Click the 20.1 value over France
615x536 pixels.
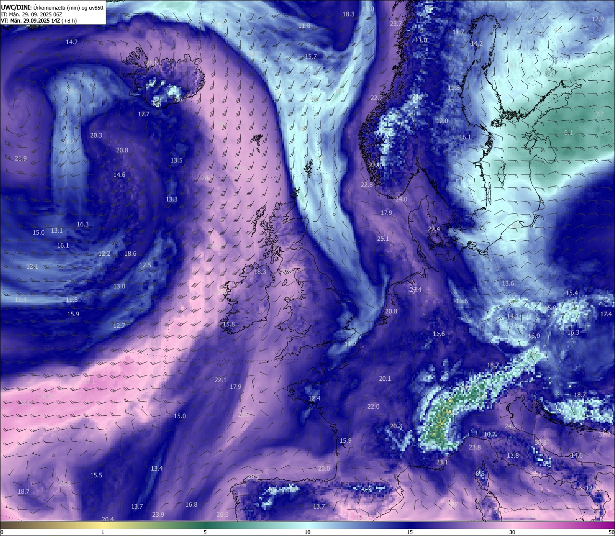click(385, 379)
